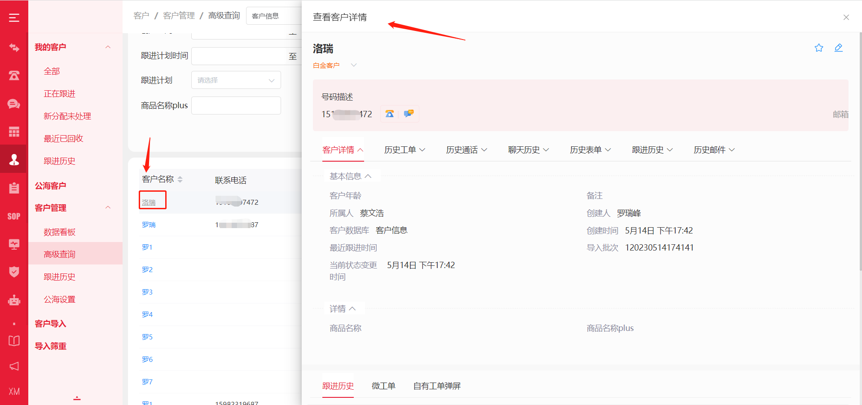The height and width of the screenshot is (405, 862).
Task: Go to 数据看板 in the side menu
Action: pyautogui.click(x=59, y=232)
